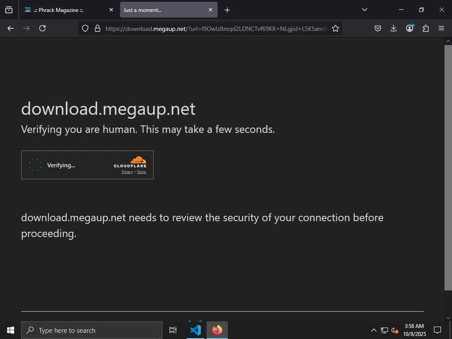Click 'needs to review the security' paragraph

point(202,226)
